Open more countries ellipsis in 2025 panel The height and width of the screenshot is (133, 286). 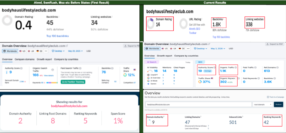pyautogui.click(x=46, y=51)
